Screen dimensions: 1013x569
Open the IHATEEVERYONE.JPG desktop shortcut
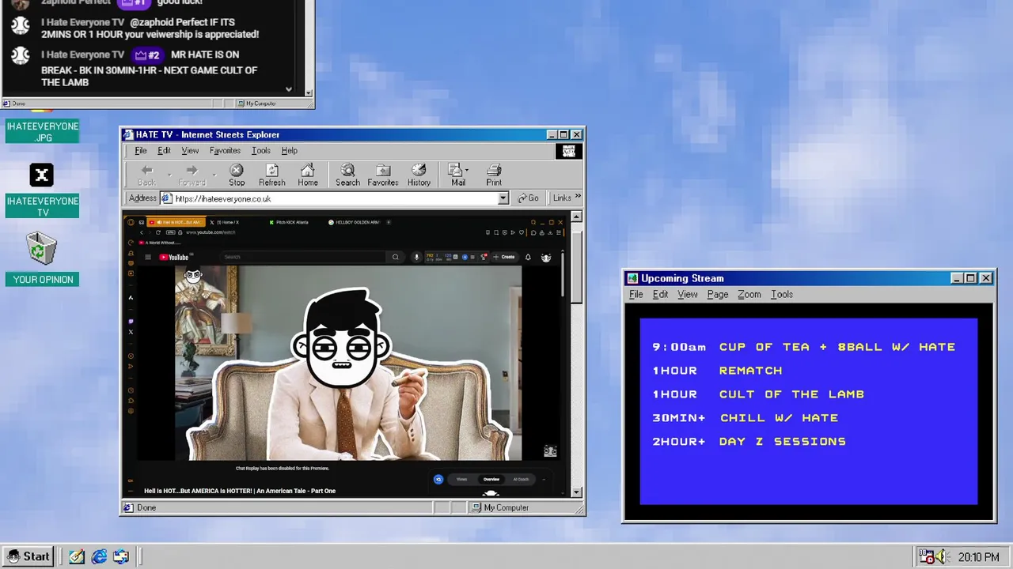43,131
